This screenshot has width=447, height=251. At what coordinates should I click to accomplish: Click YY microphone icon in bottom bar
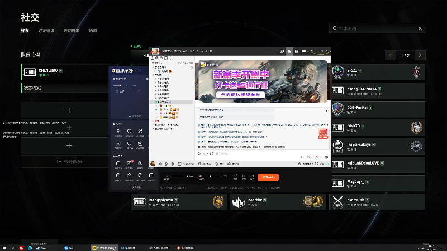click(166, 164)
